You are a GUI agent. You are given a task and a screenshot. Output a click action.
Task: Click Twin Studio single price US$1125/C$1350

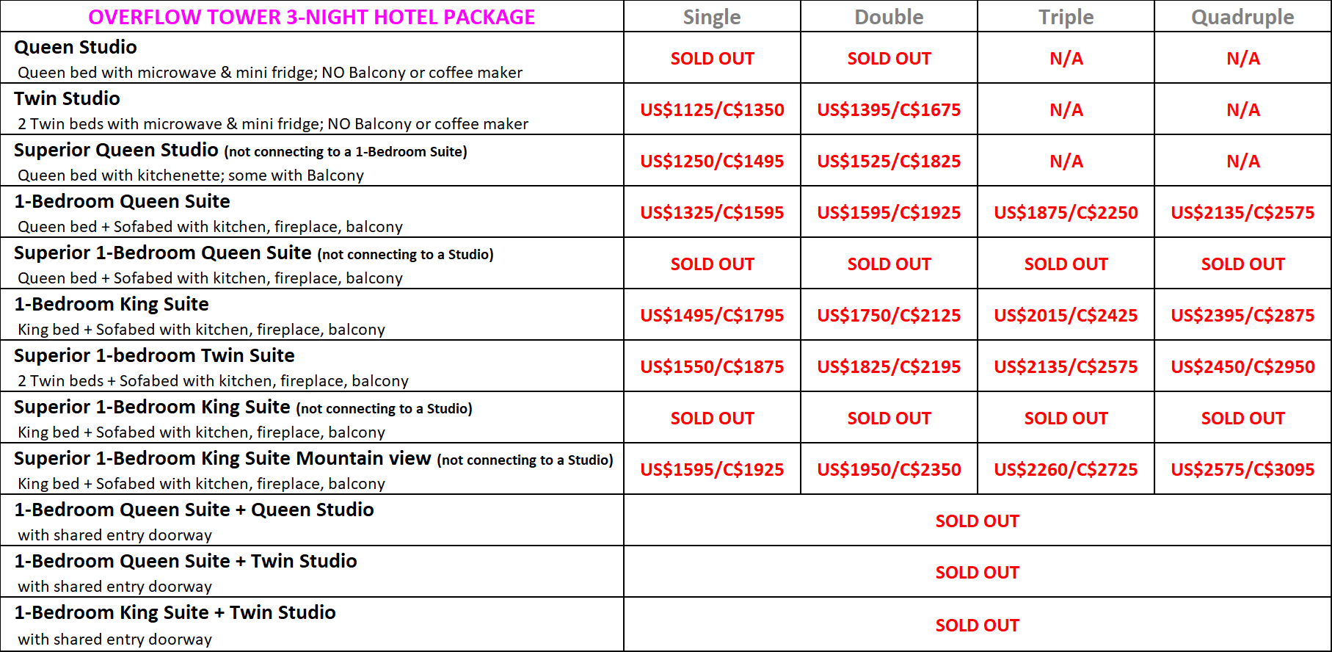(x=712, y=109)
